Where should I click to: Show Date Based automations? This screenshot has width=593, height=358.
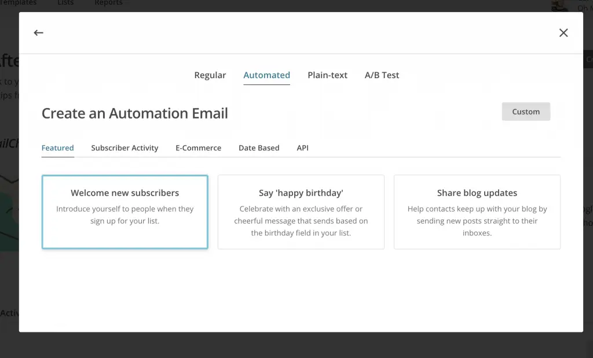coord(259,148)
